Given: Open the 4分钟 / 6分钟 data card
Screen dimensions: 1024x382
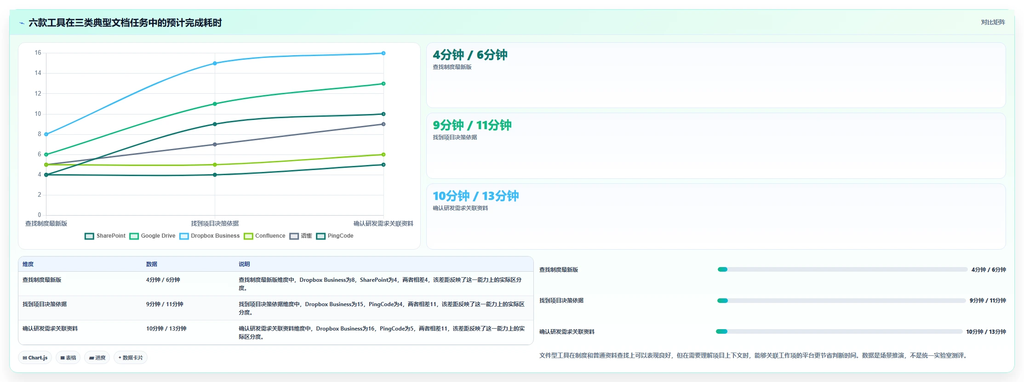Looking at the screenshot, I should [x=716, y=75].
